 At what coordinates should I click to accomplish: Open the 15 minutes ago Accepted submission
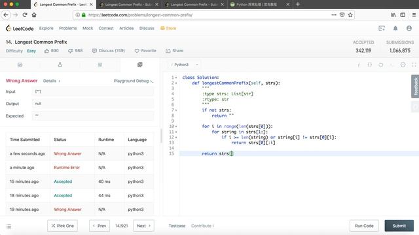click(63, 181)
